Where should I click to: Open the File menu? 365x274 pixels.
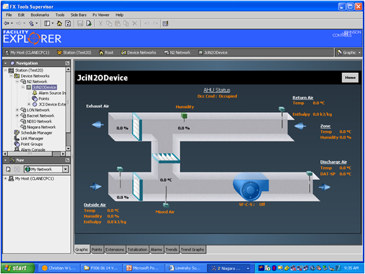click(9, 15)
